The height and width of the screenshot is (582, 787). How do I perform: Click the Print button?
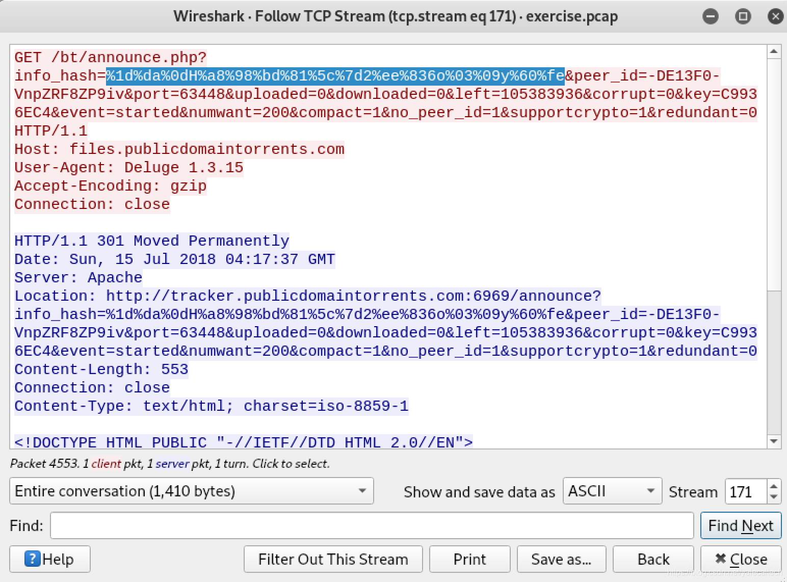pos(469,559)
